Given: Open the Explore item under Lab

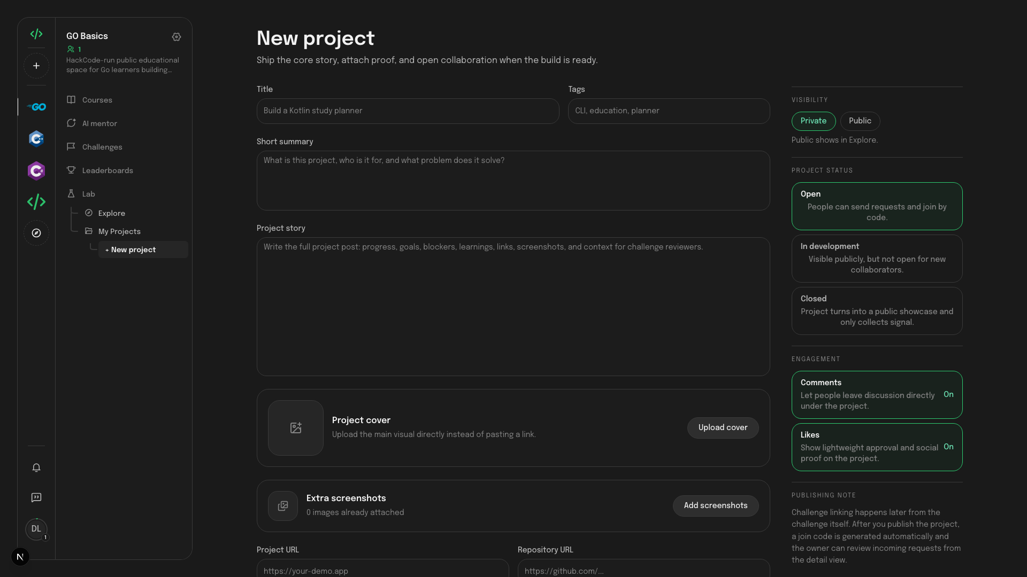Looking at the screenshot, I should tap(112, 213).
